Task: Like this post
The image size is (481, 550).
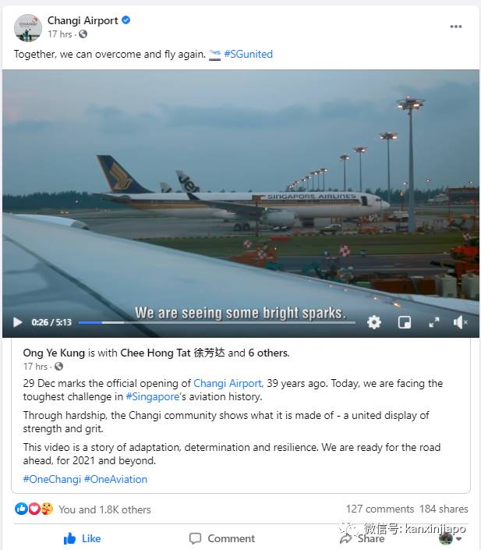Action: coord(82,538)
